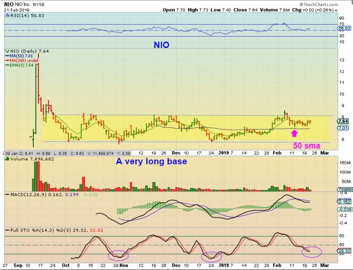Image resolution: width=353 pixels, height=270 pixels.
Task: Click the NYSE exchange label
Action: point(39,5)
